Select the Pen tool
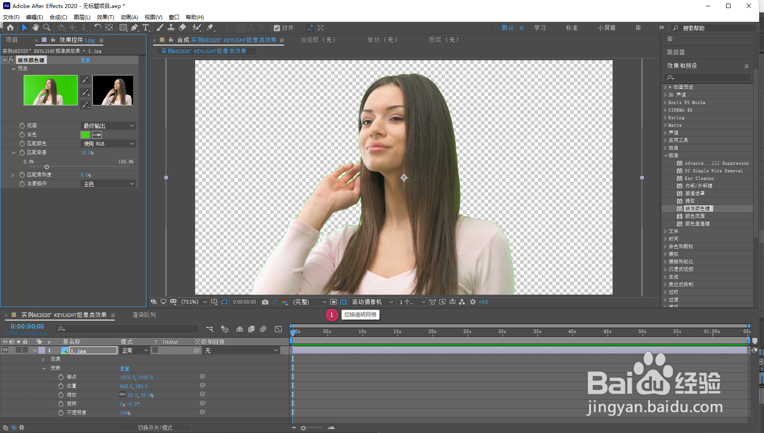 click(x=134, y=28)
